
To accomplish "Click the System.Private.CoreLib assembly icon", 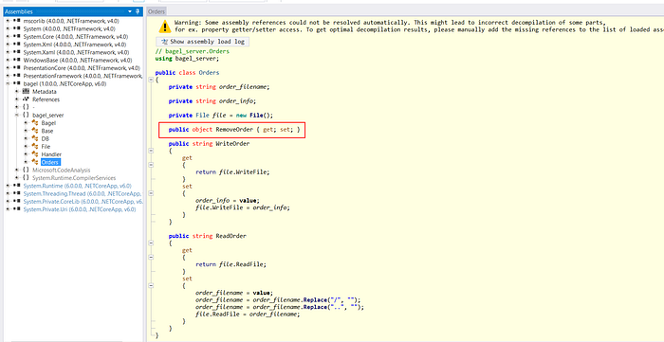I will (x=17, y=201).
